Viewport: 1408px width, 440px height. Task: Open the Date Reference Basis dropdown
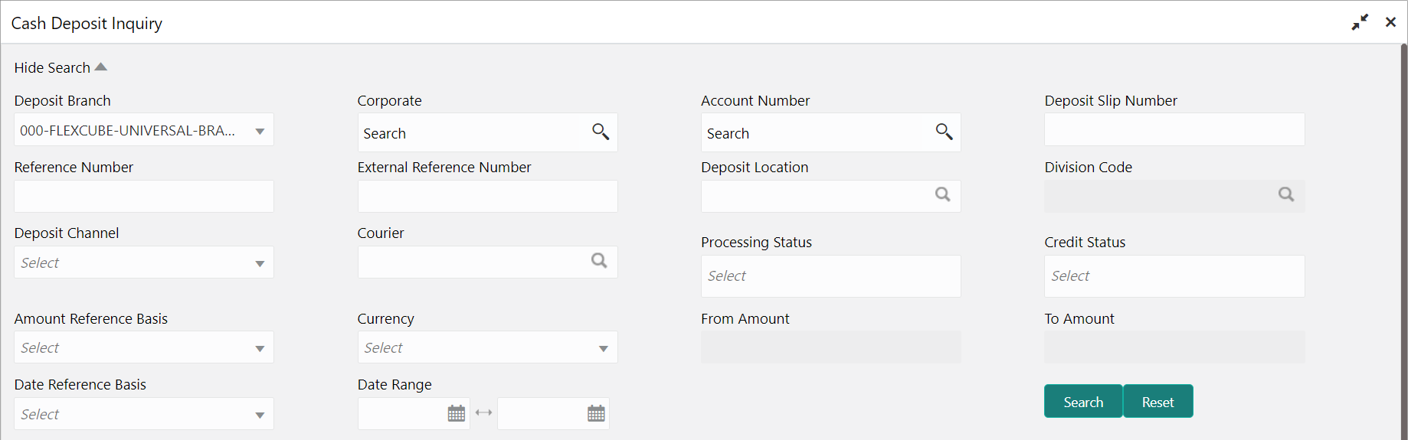click(144, 414)
